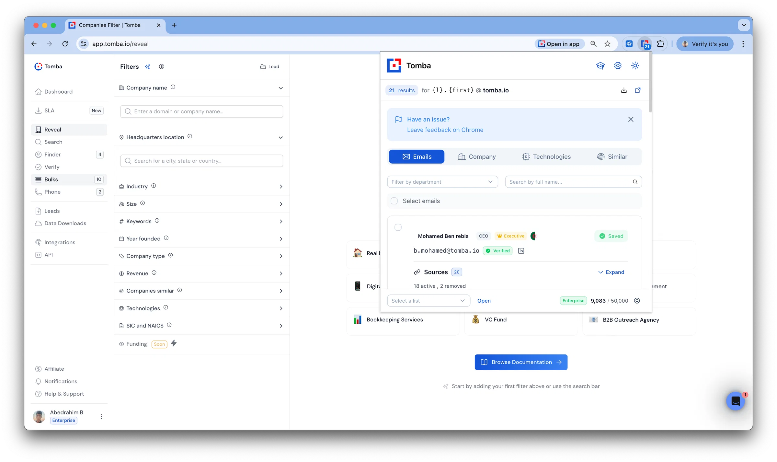Click the zoom magnifier icon in address bar
The height and width of the screenshot is (462, 777).
(x=593, y=44)
